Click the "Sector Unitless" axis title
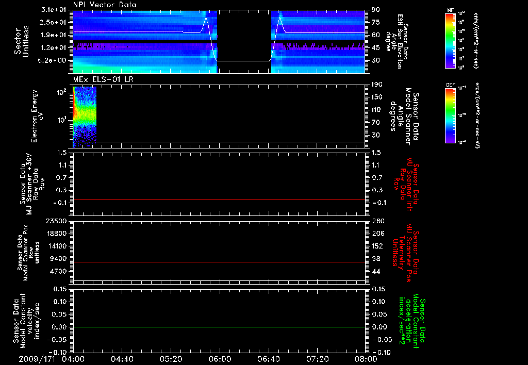Viewport: 528px width, 365px height. [x=22, y=41]
